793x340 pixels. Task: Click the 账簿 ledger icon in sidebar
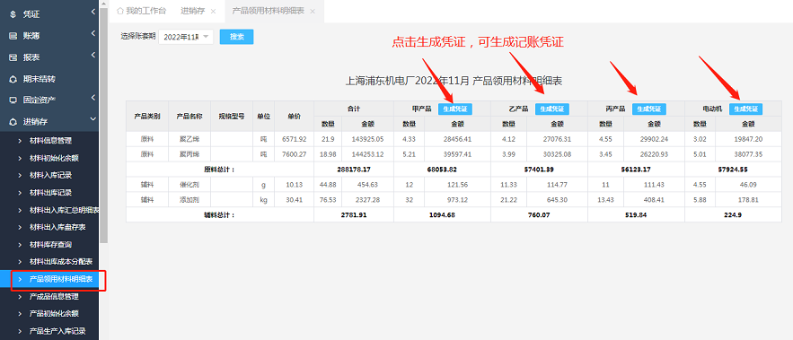click(x=13, y=37)
